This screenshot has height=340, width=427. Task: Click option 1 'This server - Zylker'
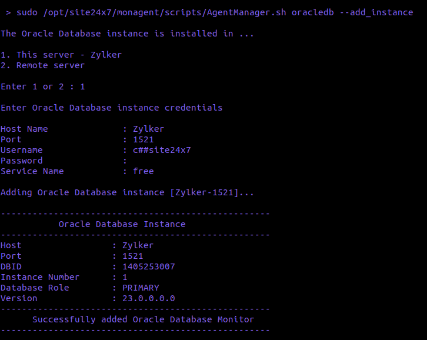click(x=61, y=55)
